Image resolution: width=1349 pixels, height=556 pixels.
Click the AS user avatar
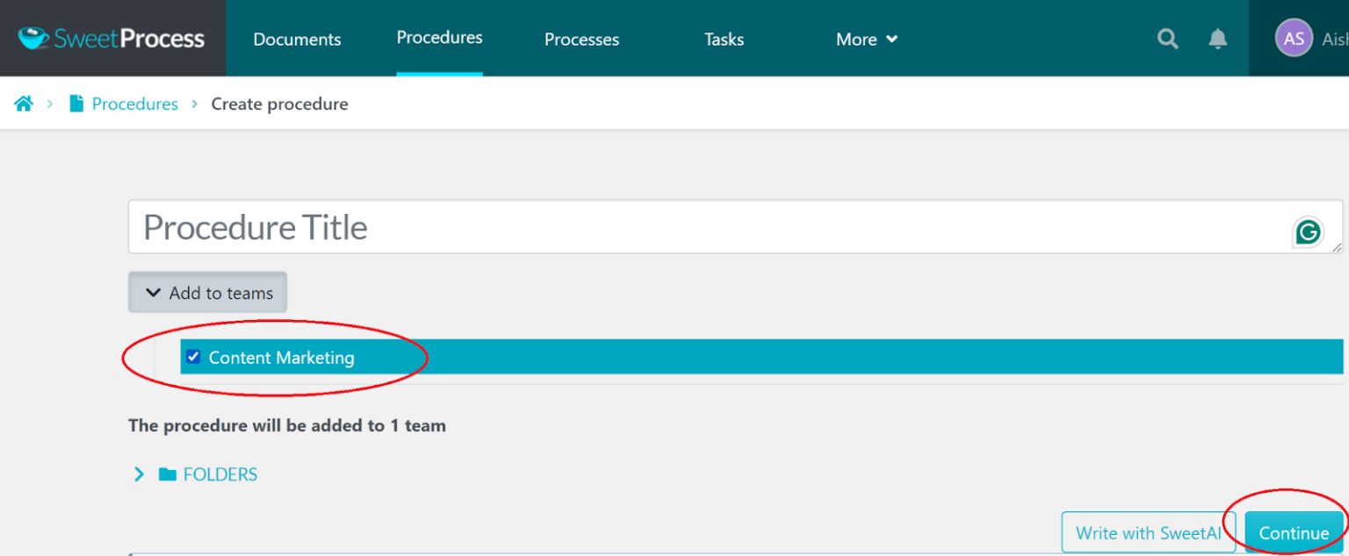[1294, 39]
